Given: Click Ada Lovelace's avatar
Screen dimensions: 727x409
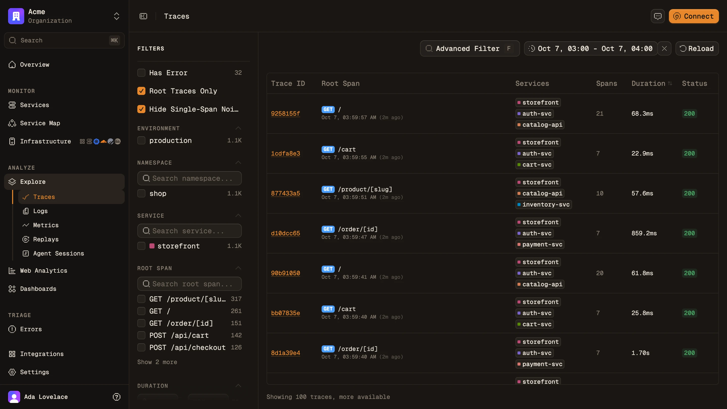Looking at the screenshot, I should (14, 397).
